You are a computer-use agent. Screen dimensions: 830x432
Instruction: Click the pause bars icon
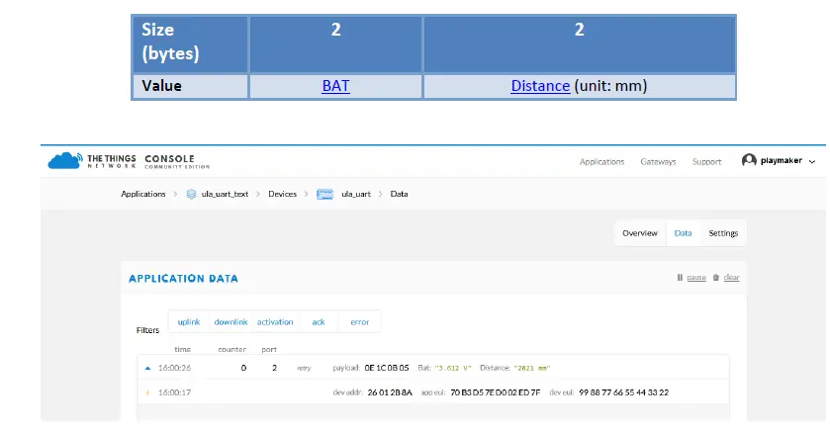680,278
